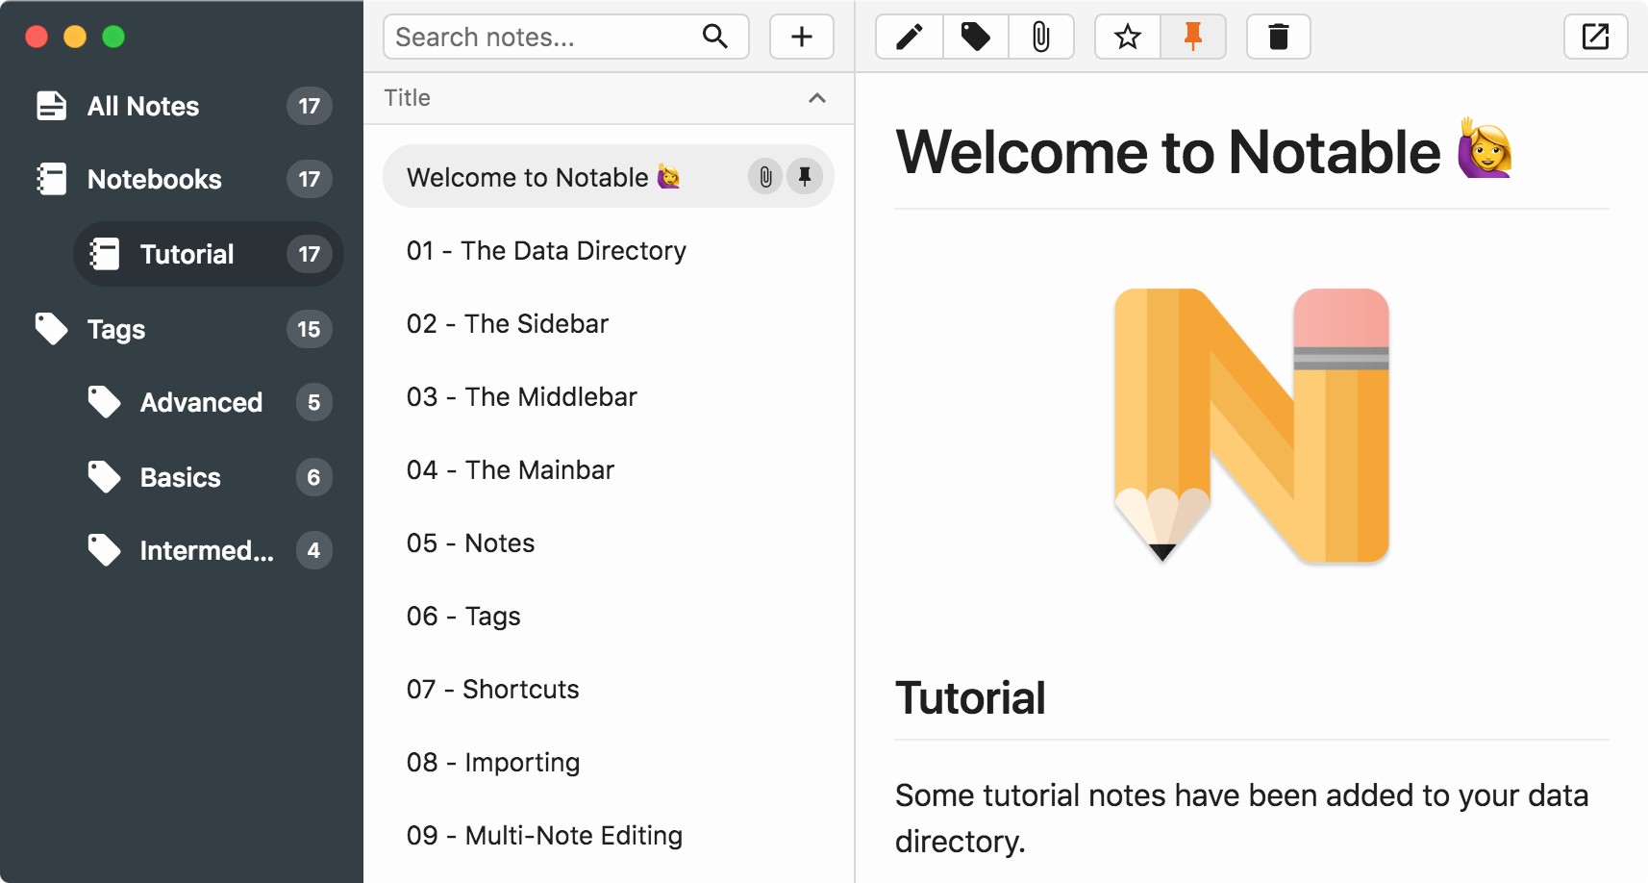This screenshot has width=1648, height=883.
Task: Select the Tutorial notebook
Action: click(x=187, y=254)
